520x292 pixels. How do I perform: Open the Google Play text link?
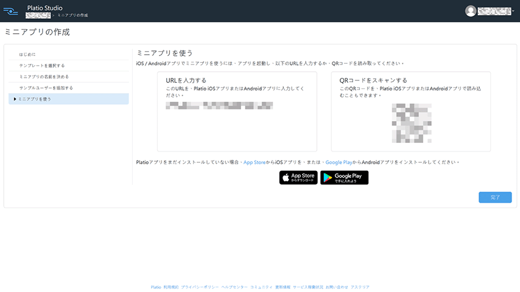(339, 162)
